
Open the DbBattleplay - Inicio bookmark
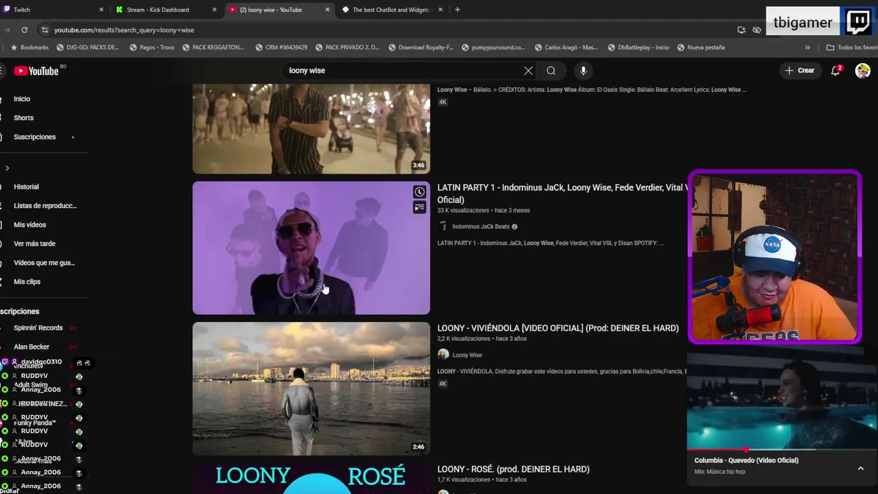pos(638,47)
